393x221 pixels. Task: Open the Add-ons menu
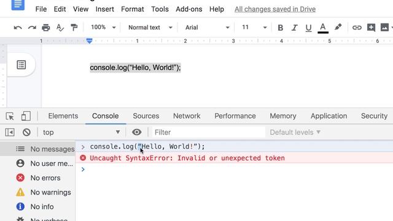coord(189,9)
